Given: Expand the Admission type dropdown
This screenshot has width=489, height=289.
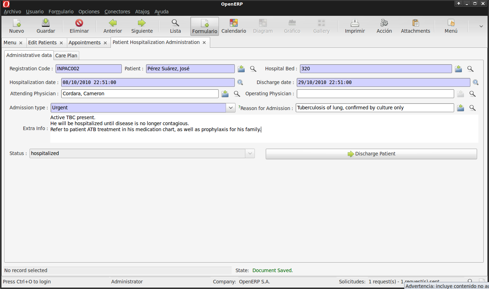Looking at the screenshot, I should click(x=231, y=108).
